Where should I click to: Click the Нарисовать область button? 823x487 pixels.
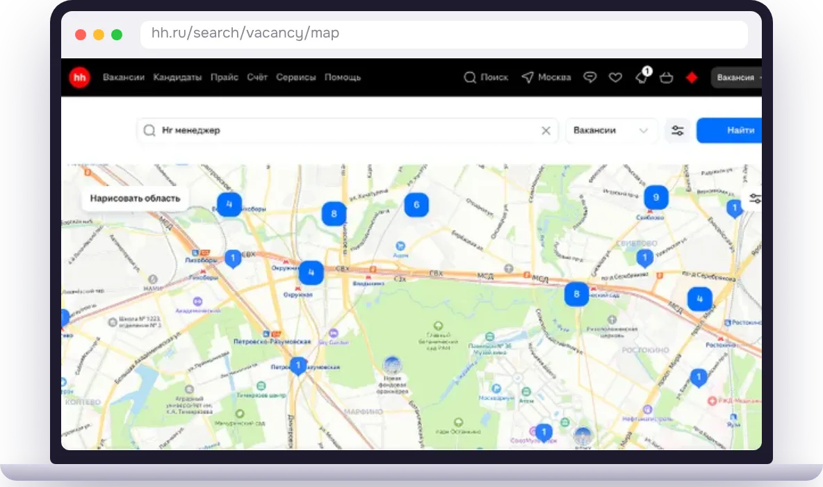pos(135,199)
